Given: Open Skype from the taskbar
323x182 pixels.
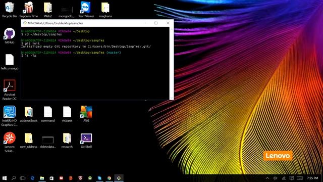Looking at the screenshot, I should 100,178.
